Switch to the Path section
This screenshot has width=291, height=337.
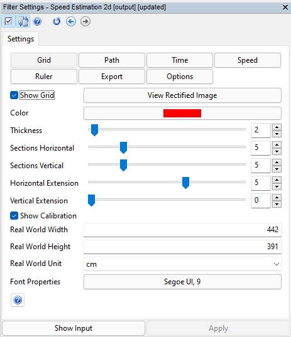pyautogui.click(x=112, y=60)
